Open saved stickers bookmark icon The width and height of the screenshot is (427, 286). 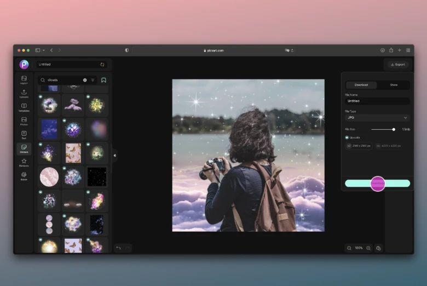point(103,80)
